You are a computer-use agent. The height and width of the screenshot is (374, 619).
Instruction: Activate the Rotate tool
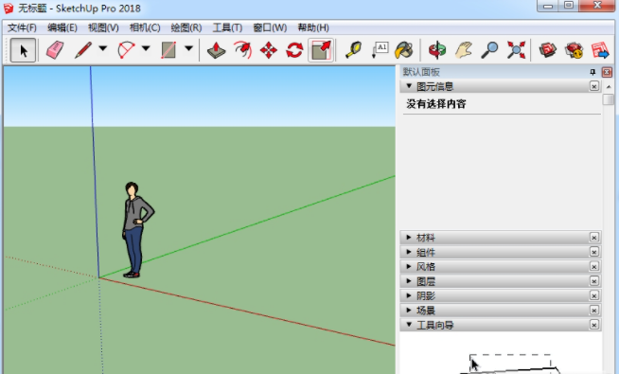(x=294, y=50)
